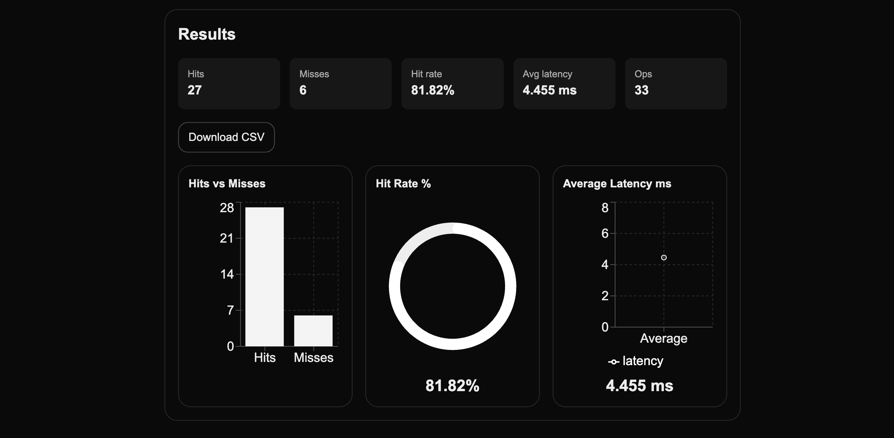Click the latency data point marker
This screenshot has width=894, height=438.
point(664,257)
